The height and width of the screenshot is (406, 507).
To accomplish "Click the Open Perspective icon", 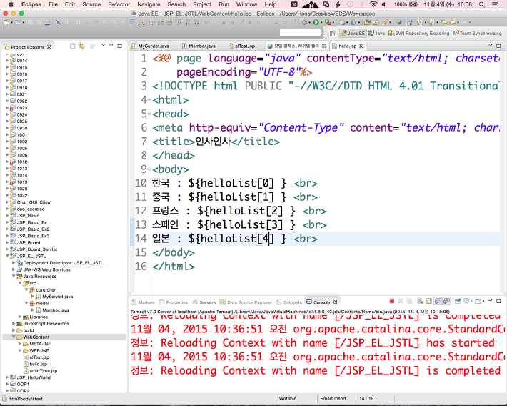I will coord(332,34).
